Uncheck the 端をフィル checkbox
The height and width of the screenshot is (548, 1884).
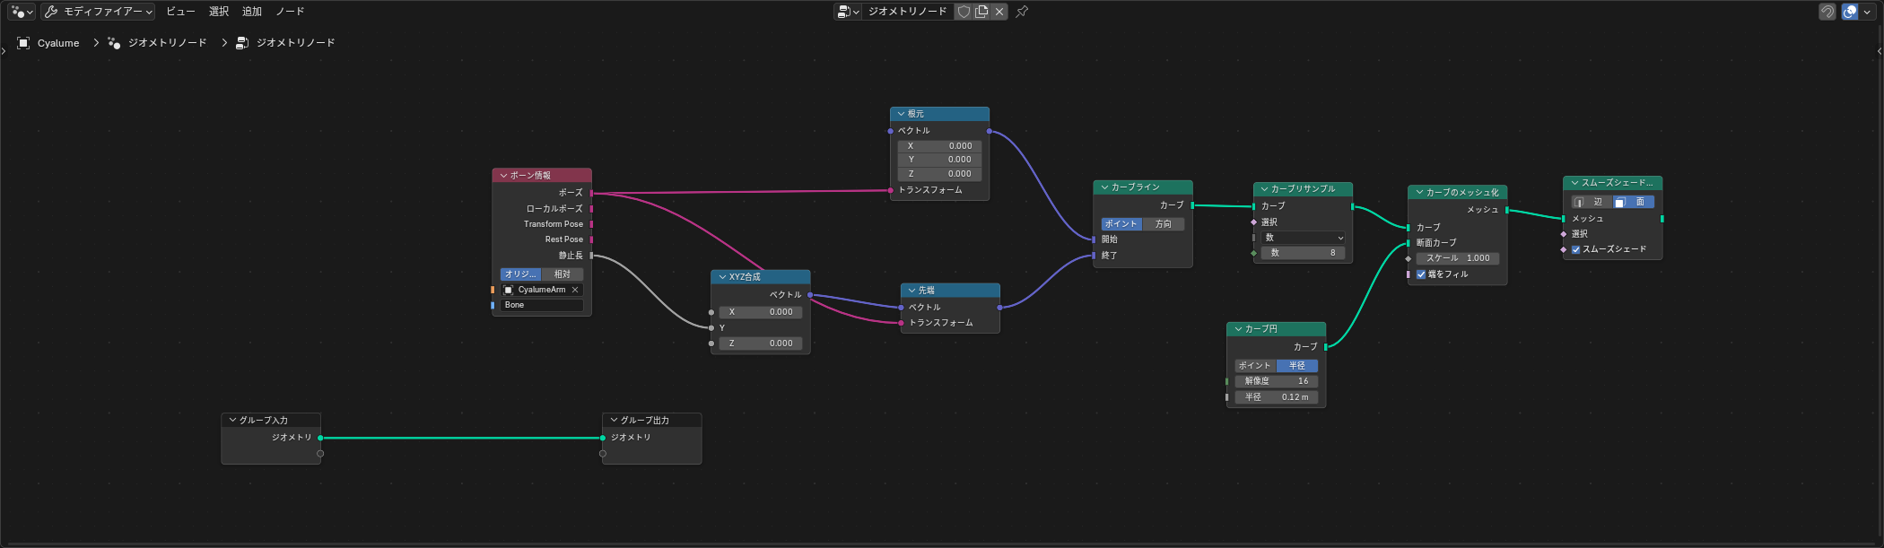1421,274
